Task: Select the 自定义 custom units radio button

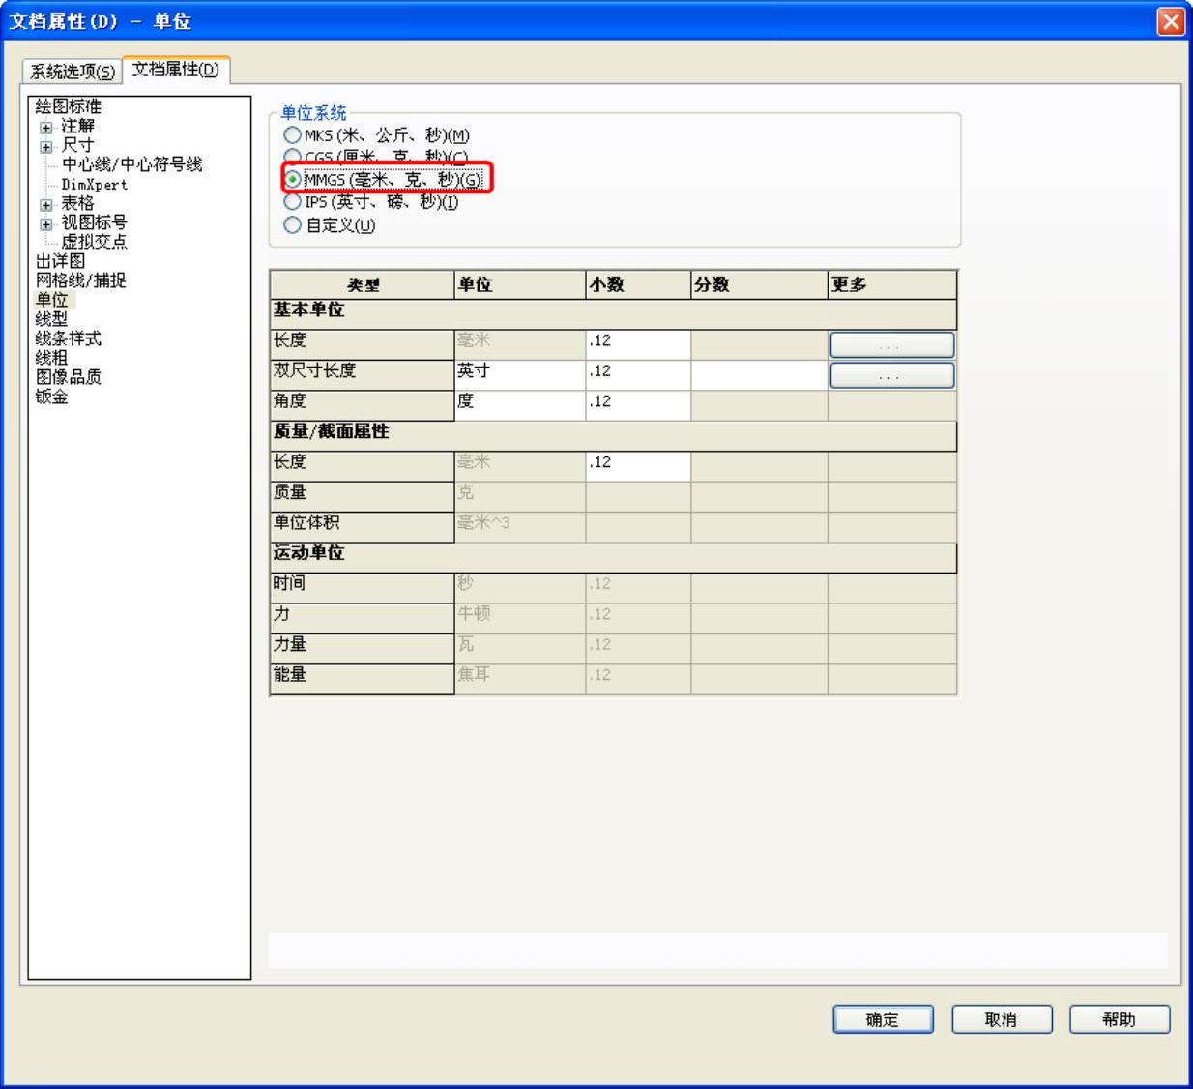Action: click(292, 225)
